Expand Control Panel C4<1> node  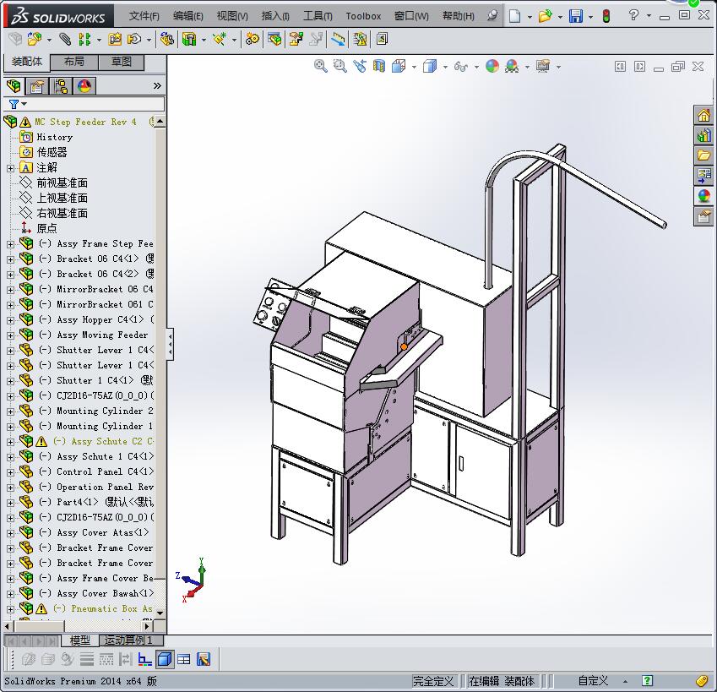(10, 472)
